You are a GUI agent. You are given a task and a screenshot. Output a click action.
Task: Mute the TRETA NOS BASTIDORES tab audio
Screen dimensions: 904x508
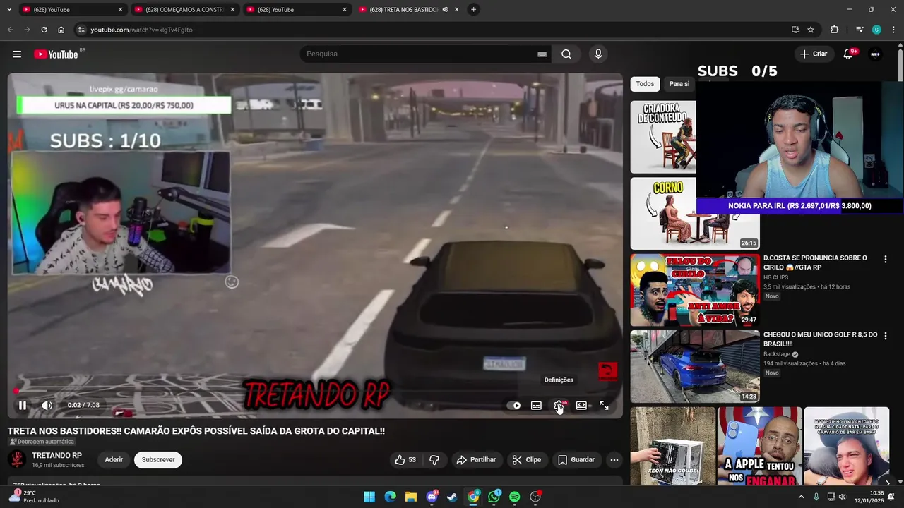[445, 10]
